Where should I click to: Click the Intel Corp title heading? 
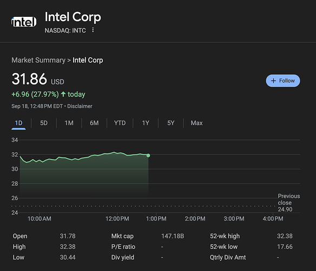pos(73,17)
